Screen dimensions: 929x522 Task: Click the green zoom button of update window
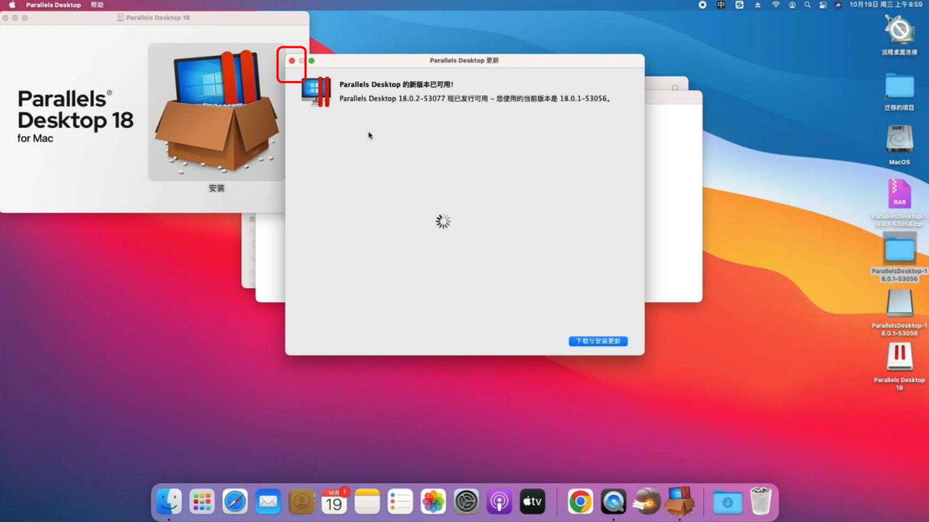click(x=312, y=61)
